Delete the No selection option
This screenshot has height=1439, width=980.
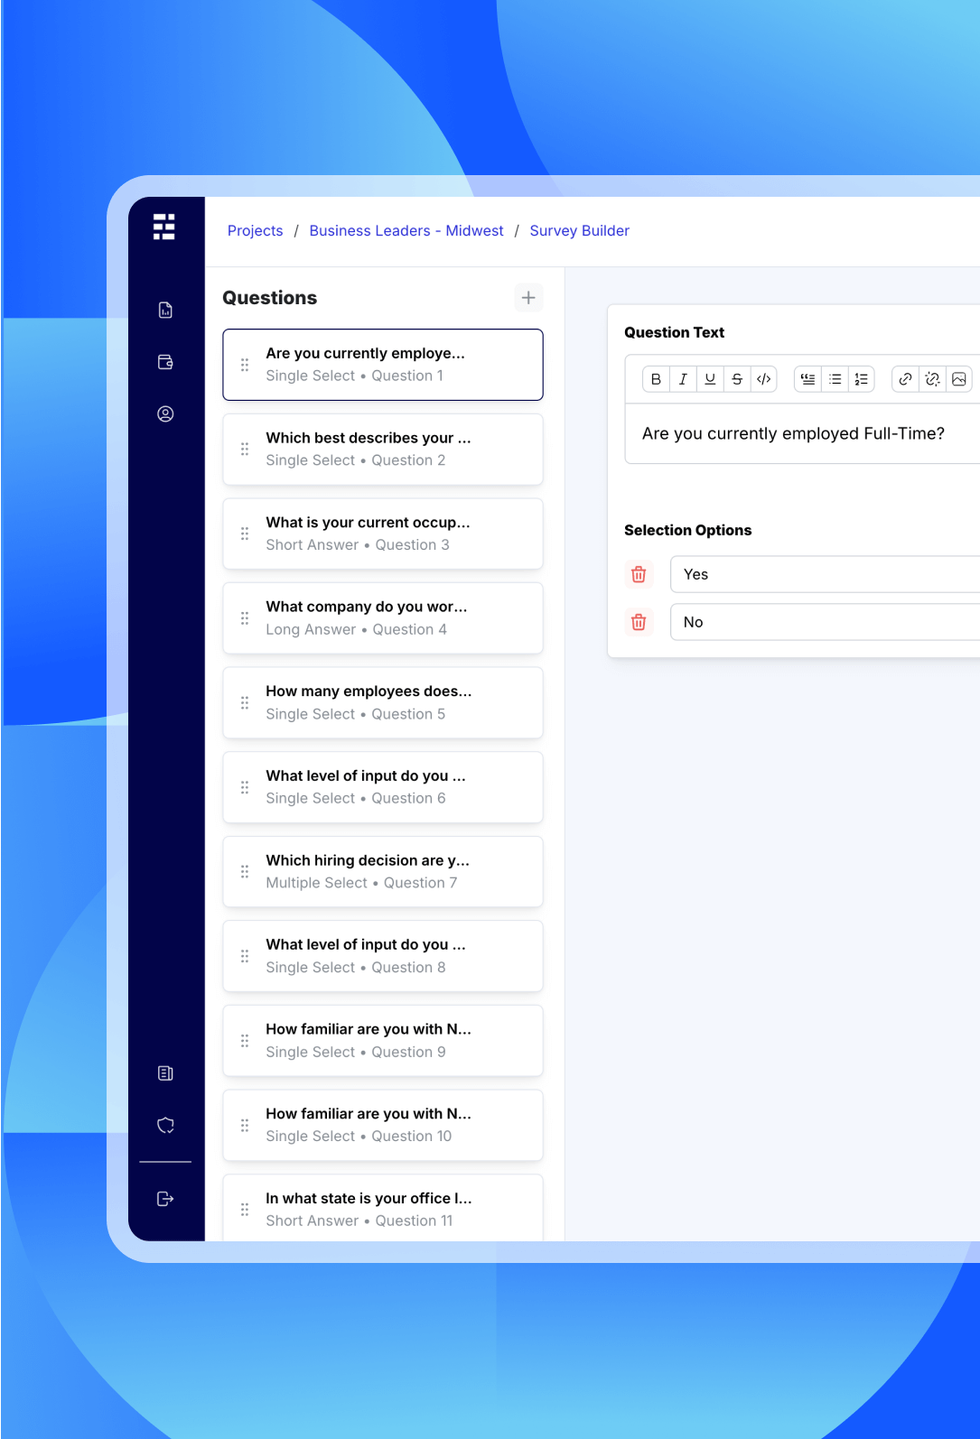pyautogui.click(x=639, y=622)
